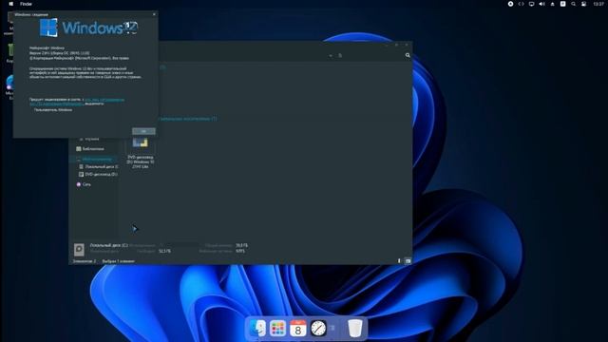608x342 pixels.
Task: Select Локальный диск (C:) in the sidebar
Action: click(99, 166)
